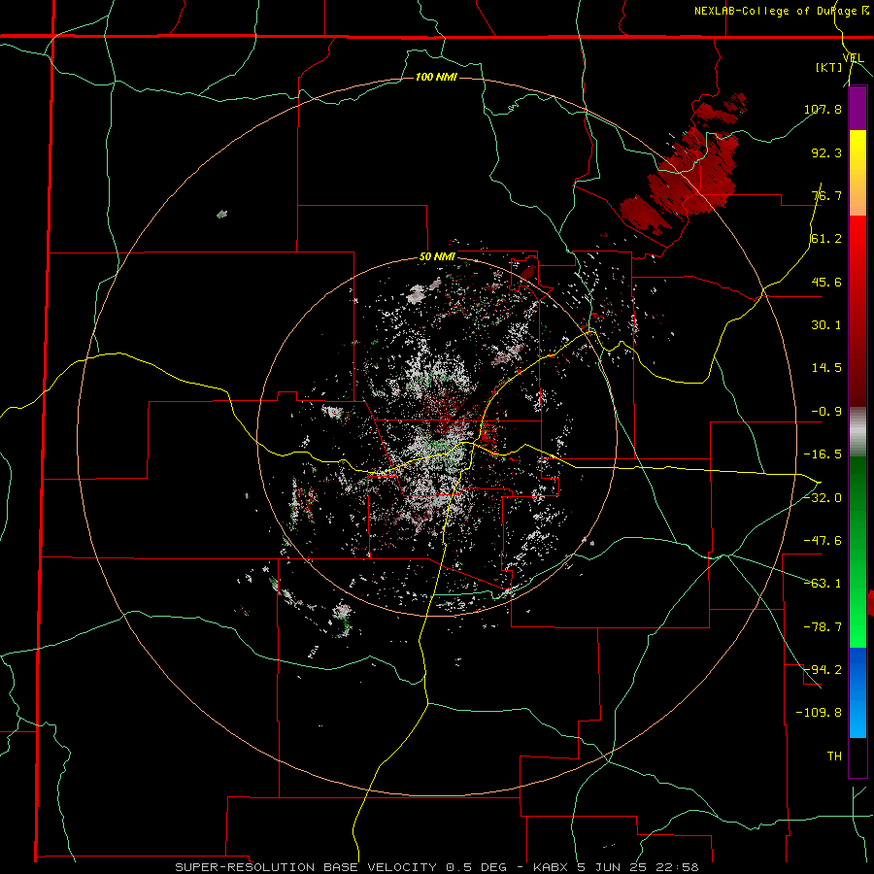Click the 45.6 velocity scale value
Viewport: 874px width, 874px height.
click(826, 282)
